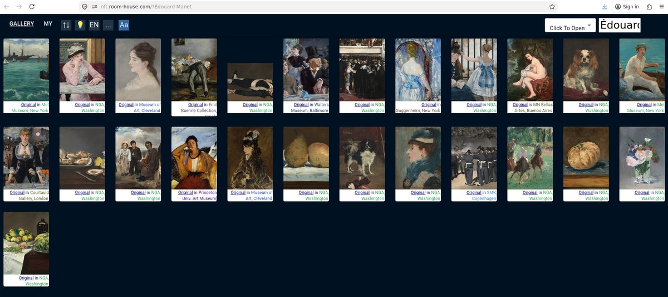Open the black-white Tama dog thumbnail

click(x=362, y=158)
